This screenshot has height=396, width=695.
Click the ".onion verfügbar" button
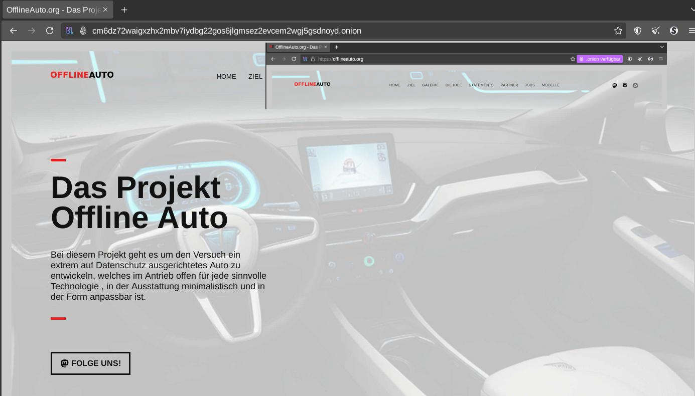tap(600, 59)
